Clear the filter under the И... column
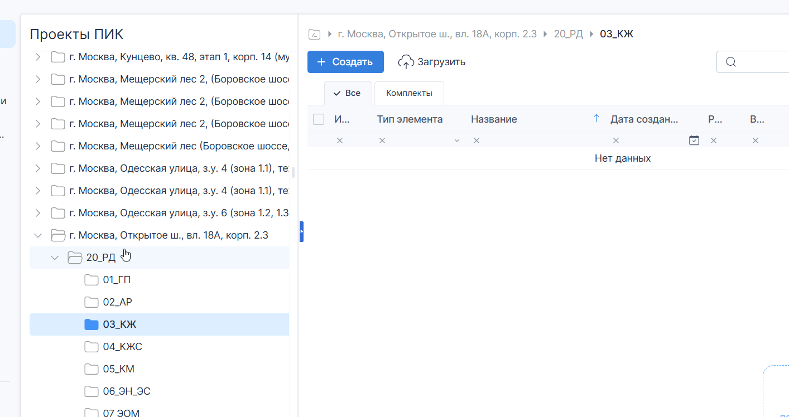The image size is (789, 417). point(340,140)
